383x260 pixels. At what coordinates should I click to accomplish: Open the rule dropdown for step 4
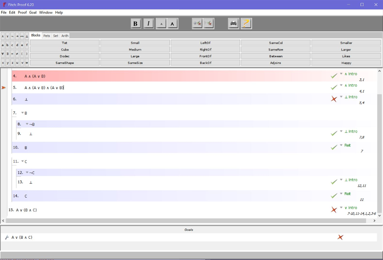[341, 74]
